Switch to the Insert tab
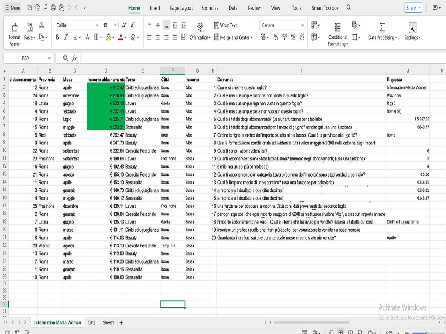The image size is (446, 334). click(155, 8)
